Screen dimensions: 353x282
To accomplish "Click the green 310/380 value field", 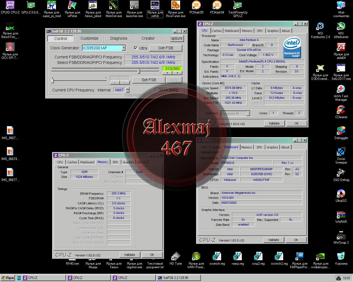I will pos(172,69).
